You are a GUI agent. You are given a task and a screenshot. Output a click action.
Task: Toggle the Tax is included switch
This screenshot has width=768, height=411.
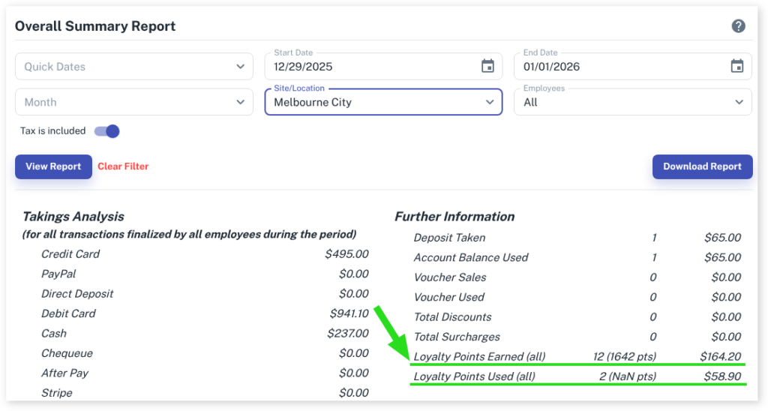pos(107,131)
